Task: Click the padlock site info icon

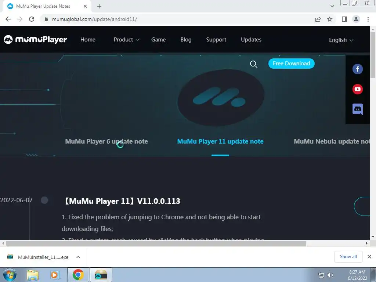Action: click(x=46, y=19)
